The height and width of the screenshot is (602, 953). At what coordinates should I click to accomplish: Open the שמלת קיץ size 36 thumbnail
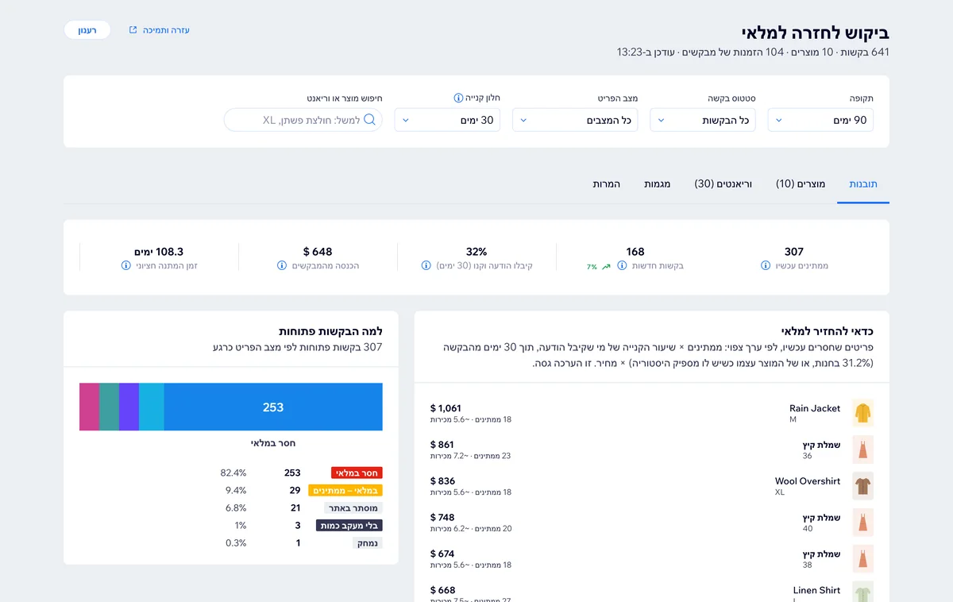pyautogui.click(x=862, y=450)
